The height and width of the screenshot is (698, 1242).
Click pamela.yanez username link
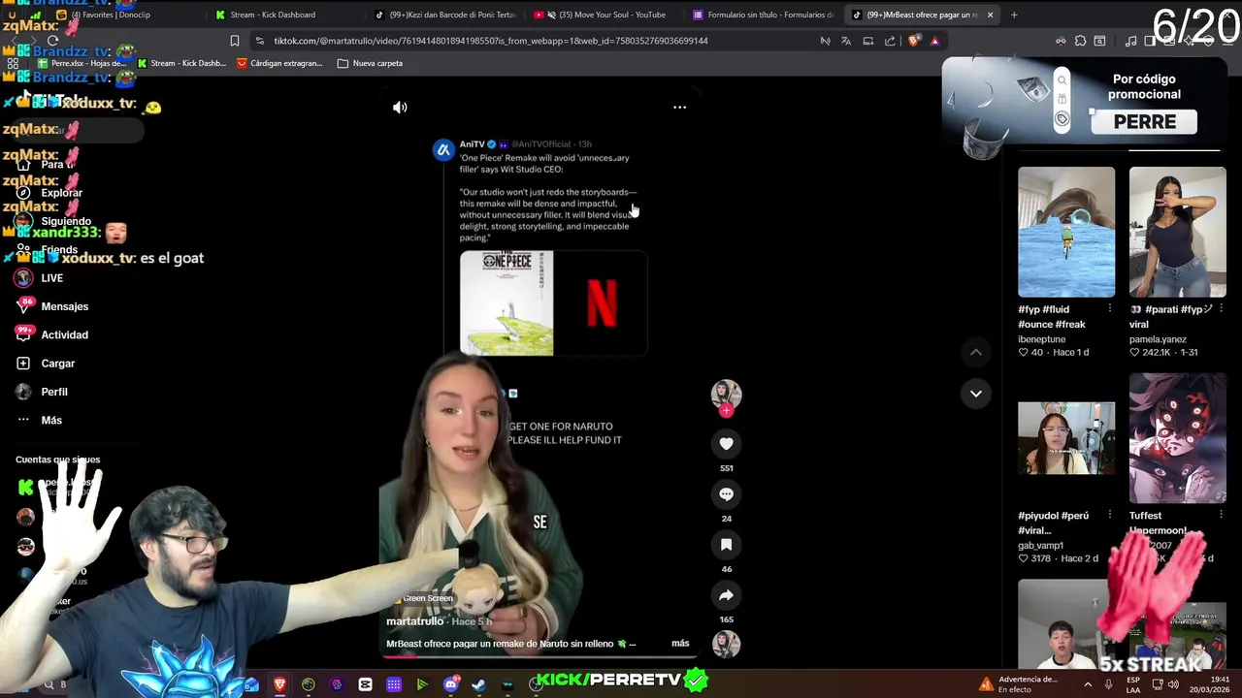coord(1158,339)
